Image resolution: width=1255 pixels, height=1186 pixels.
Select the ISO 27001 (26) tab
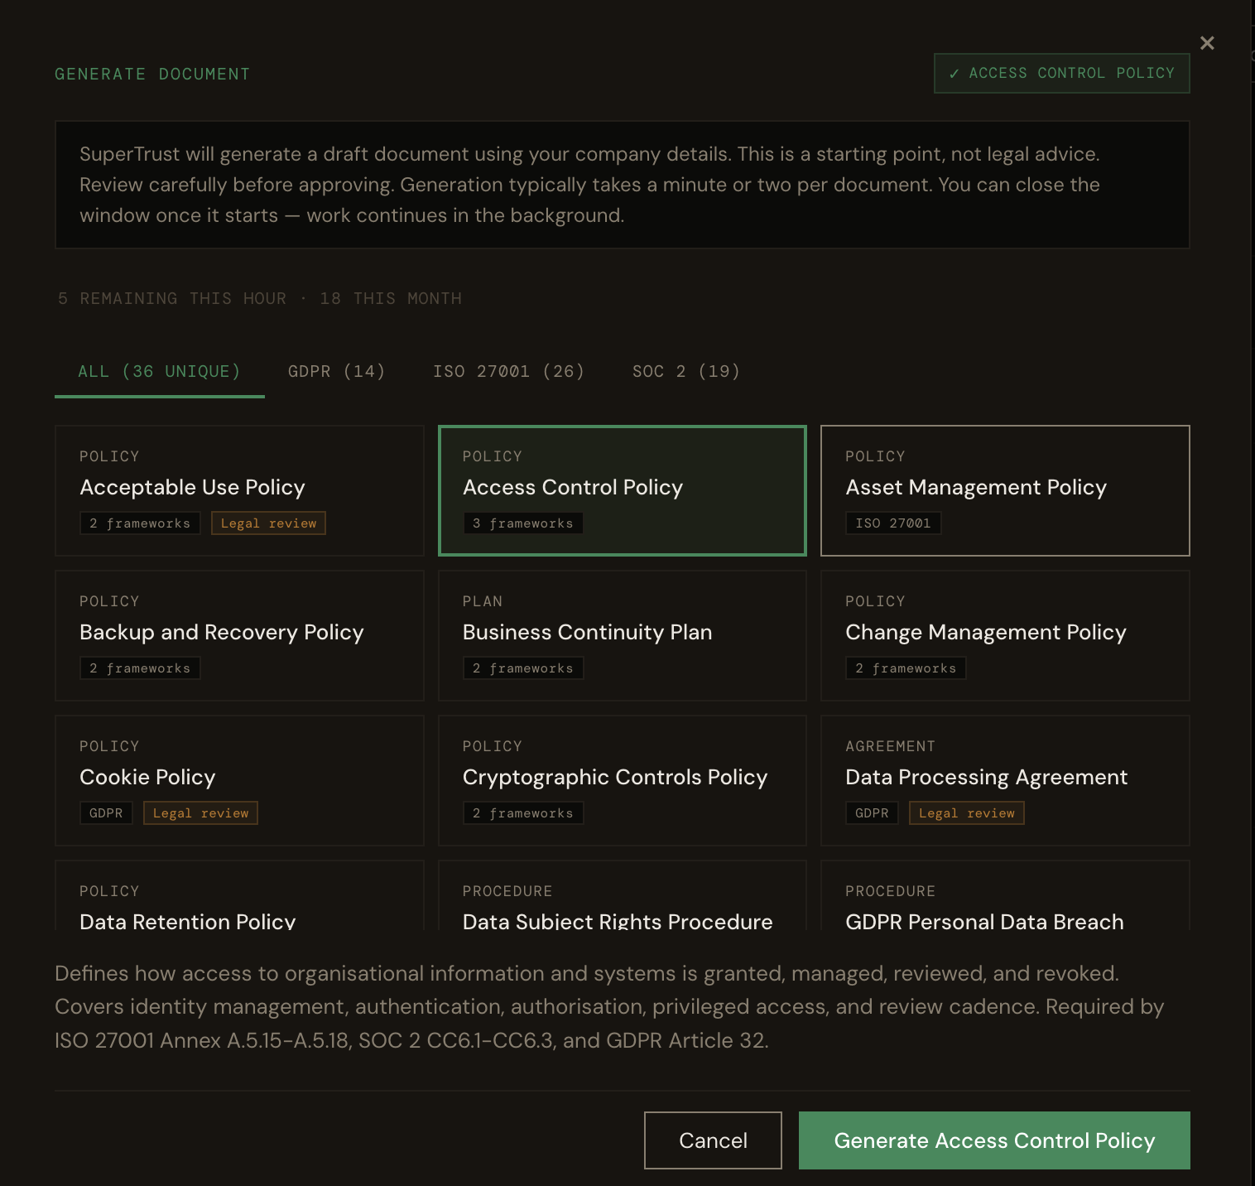[x=508, y=372]
